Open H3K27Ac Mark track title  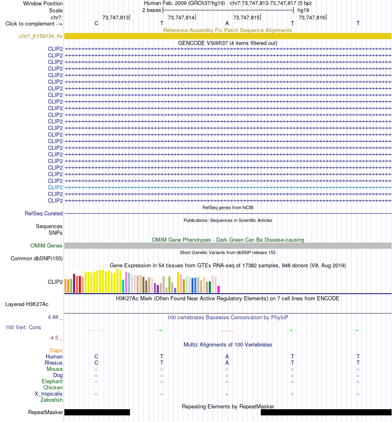coord(228,299)
